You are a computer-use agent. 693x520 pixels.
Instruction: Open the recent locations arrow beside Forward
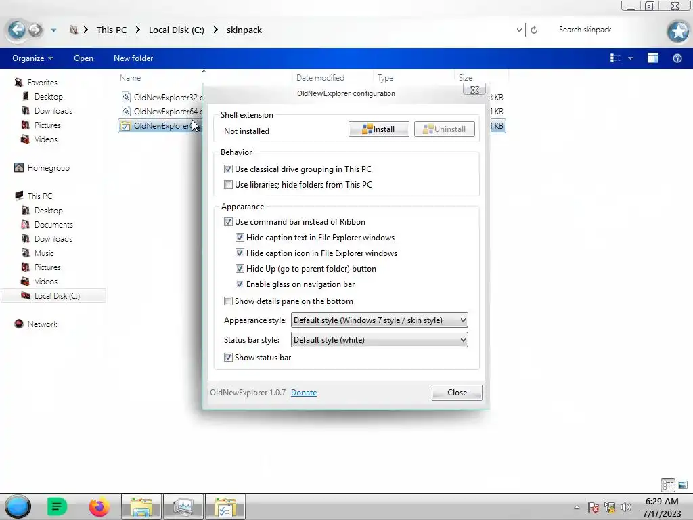tap(53, 30)
